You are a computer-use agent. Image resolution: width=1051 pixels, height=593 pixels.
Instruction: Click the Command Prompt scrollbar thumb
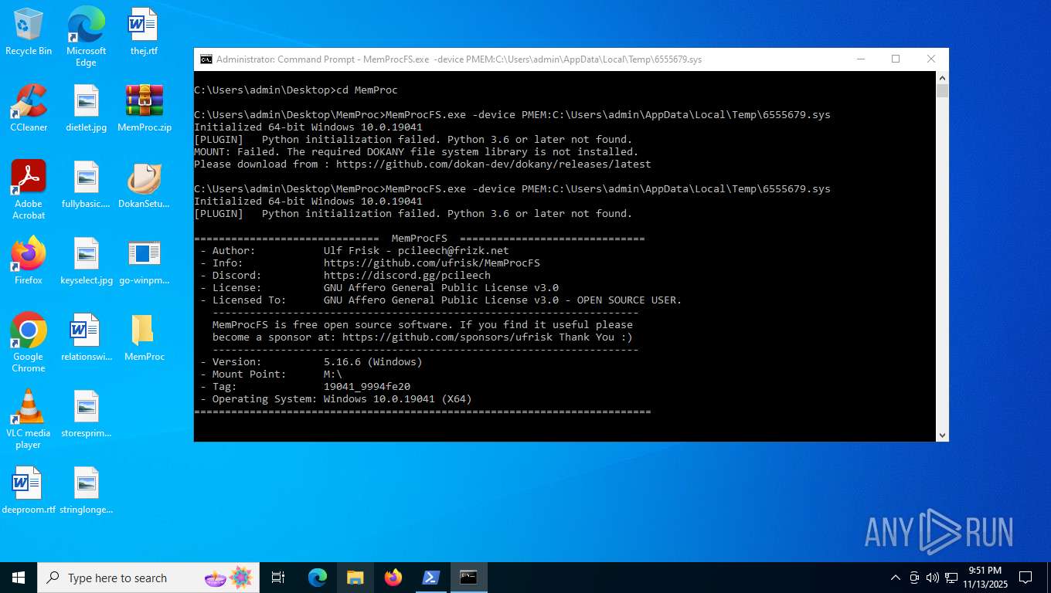pyautogui.click(x=942, y=90)
